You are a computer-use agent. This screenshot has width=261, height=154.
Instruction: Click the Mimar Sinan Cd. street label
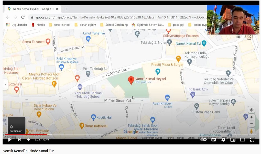tap(118, 100)
